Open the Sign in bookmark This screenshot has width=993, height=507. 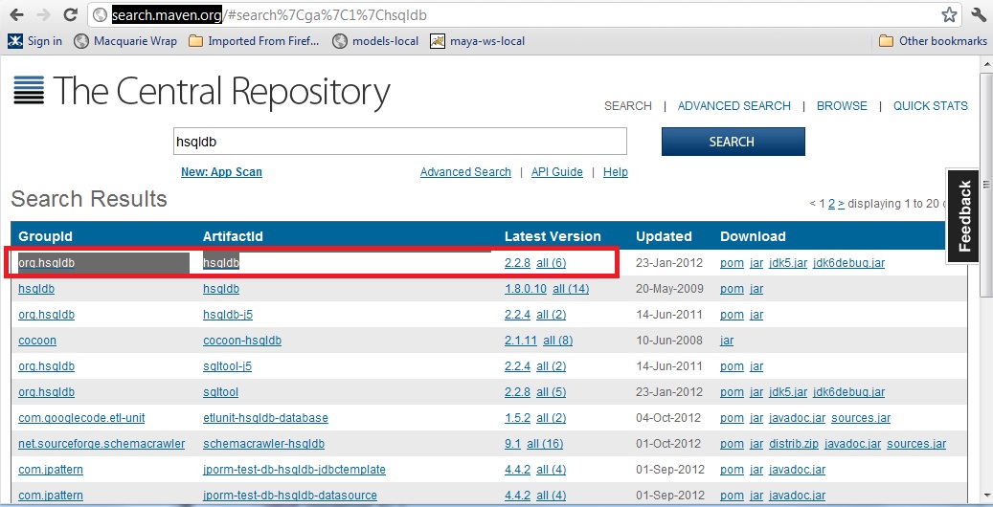(34, 41)
